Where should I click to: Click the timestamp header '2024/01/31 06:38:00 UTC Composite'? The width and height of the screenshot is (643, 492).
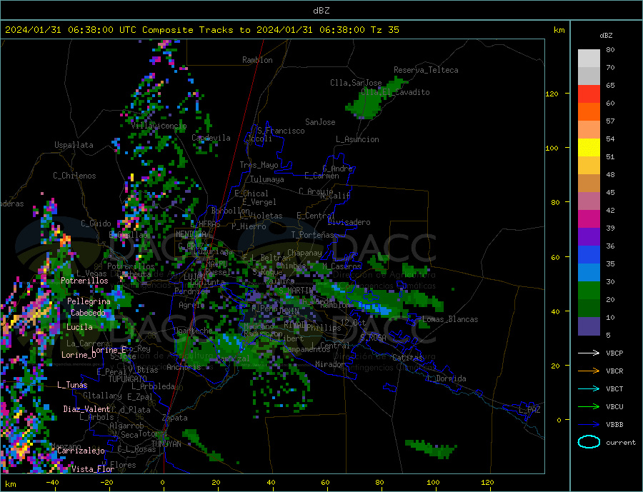click(x=99, y=30)
